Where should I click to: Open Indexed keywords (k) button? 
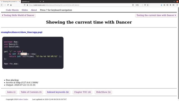point(58,92)
